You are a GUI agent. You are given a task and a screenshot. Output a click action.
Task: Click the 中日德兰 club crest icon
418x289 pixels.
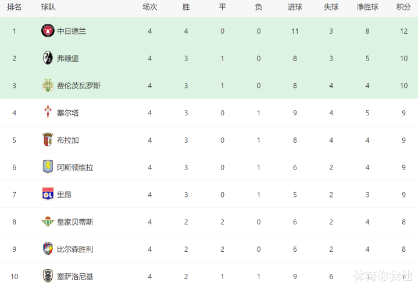point(48,31)
